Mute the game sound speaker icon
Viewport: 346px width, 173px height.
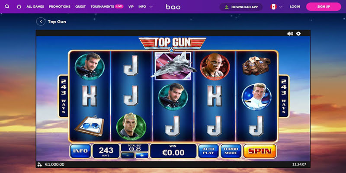[290, 34]
